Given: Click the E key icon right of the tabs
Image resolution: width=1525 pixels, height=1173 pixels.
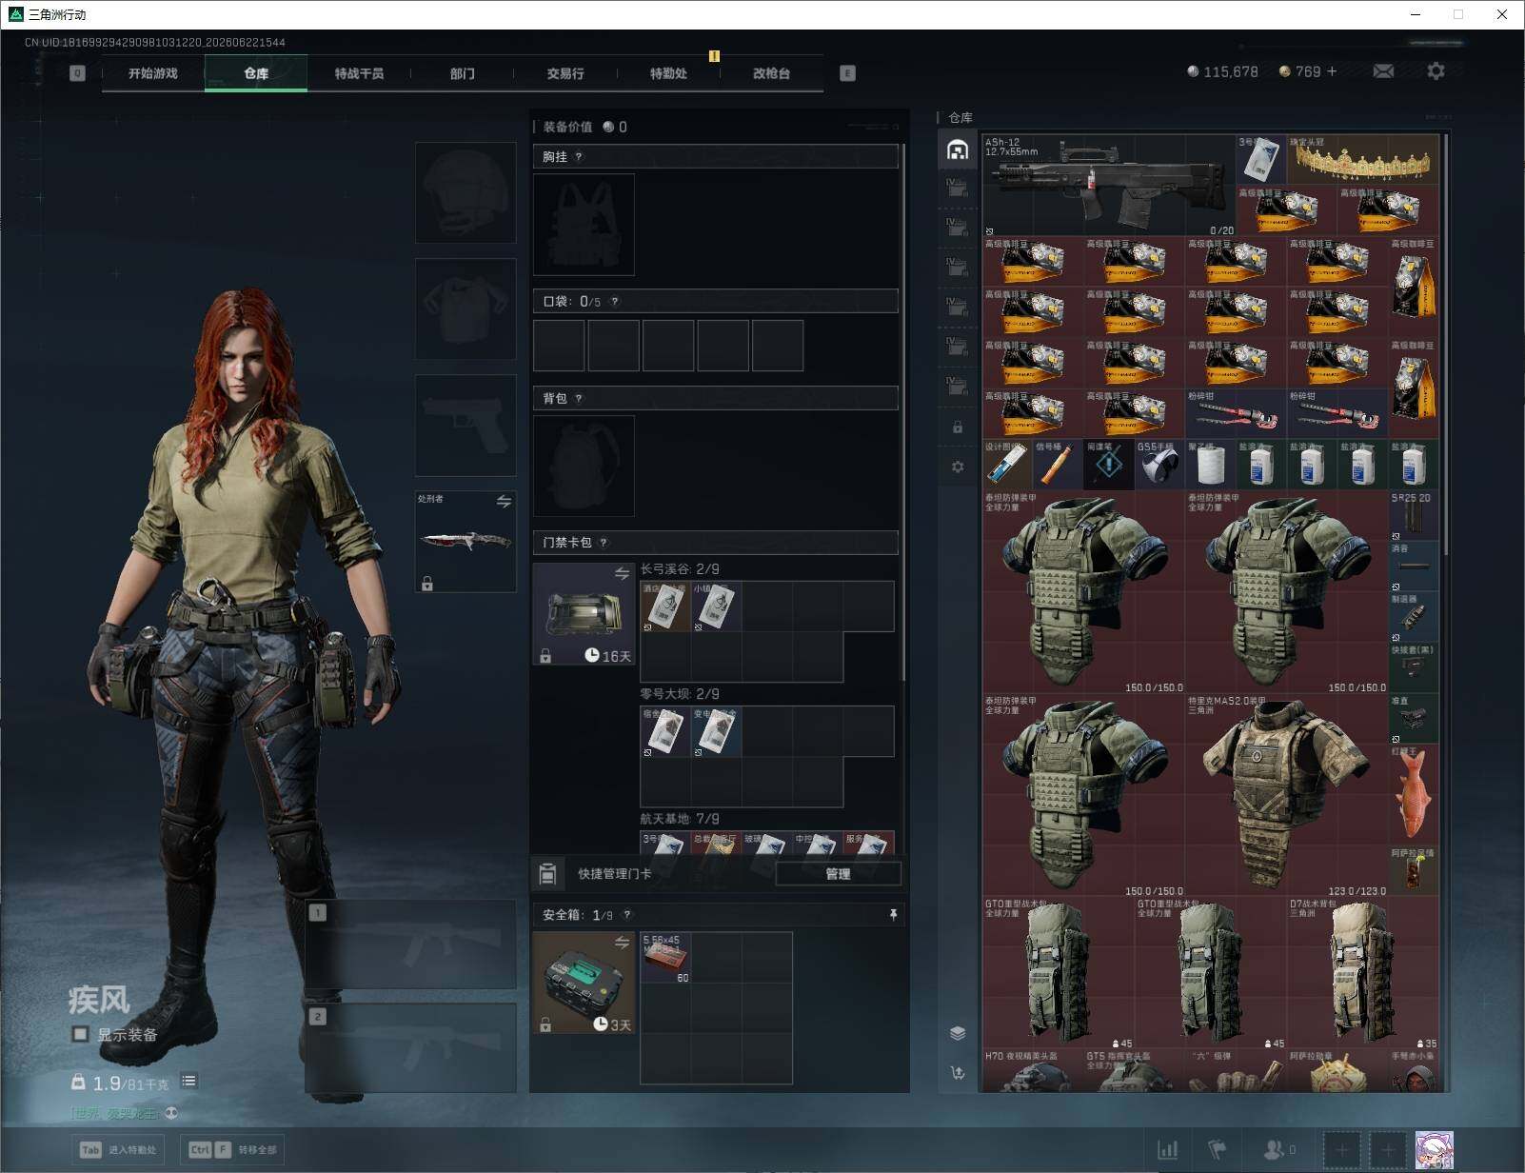Looking at the screenshot, I should [x=847, y=73].
